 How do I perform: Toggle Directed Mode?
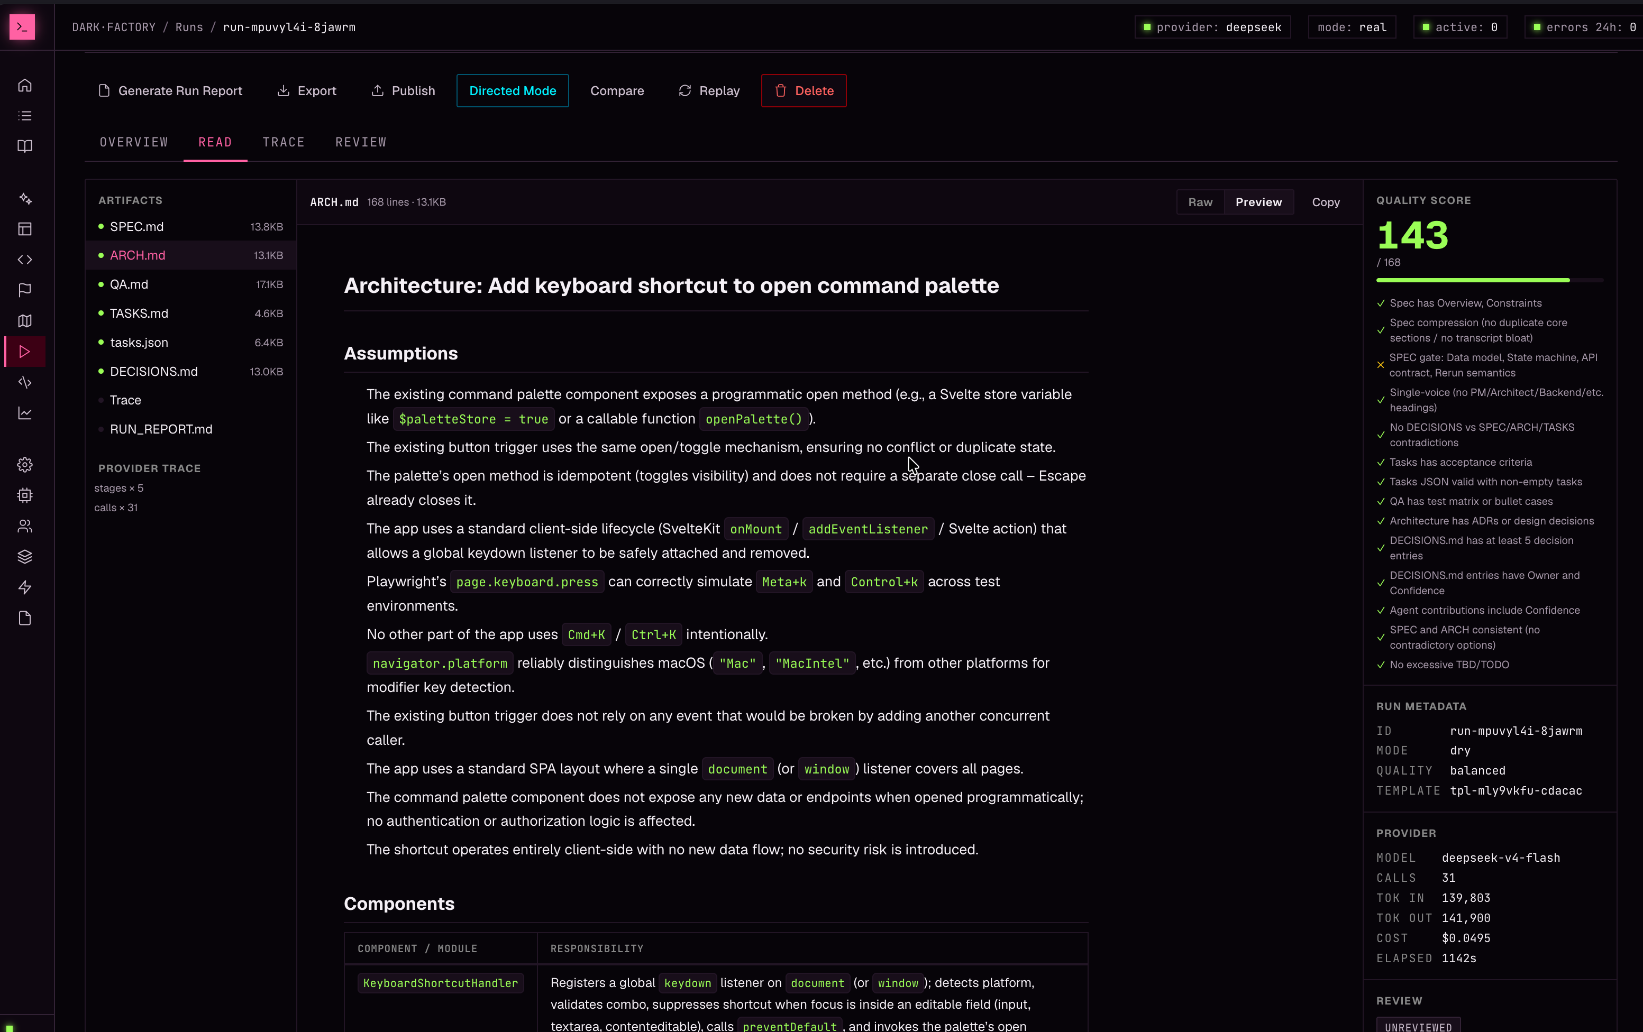(x=513, y=91)
